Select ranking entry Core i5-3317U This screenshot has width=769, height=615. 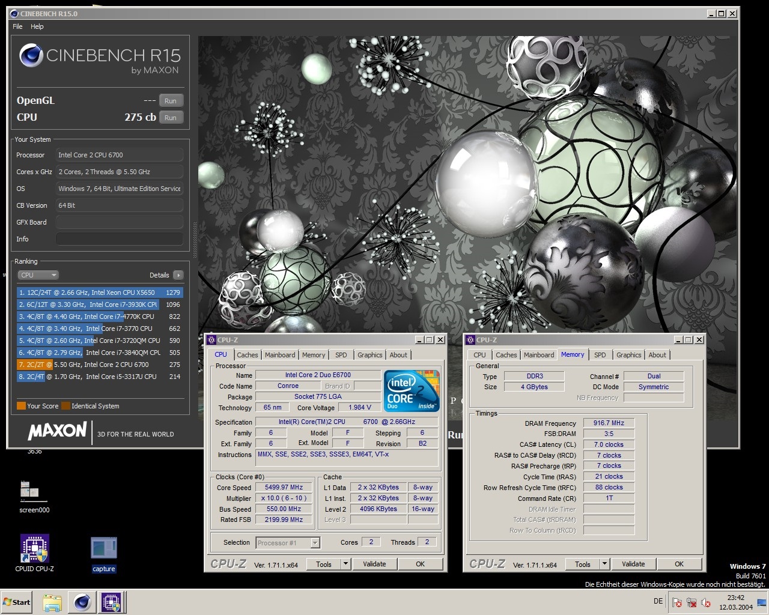pyautogui.click(x=100, y=377)
